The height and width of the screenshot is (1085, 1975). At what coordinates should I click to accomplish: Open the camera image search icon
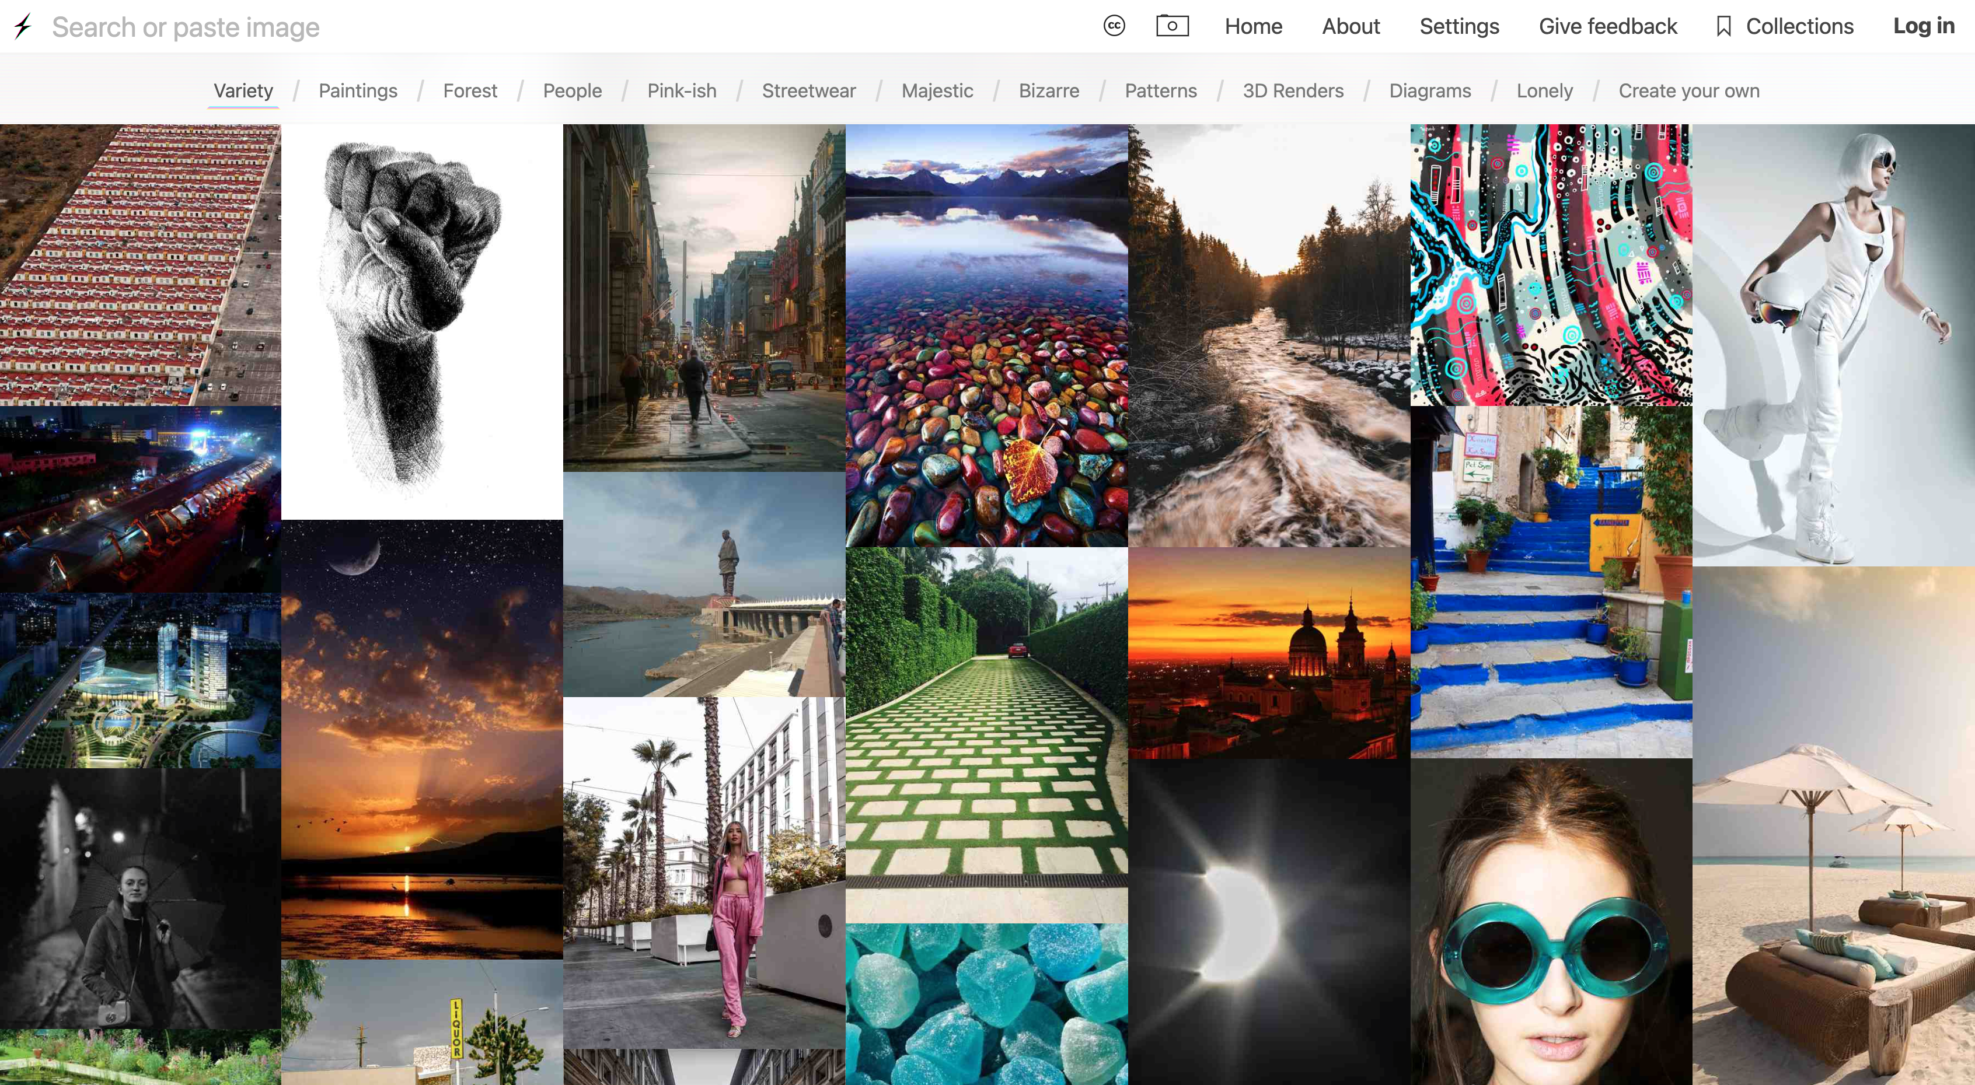(x=1173, y=26)
